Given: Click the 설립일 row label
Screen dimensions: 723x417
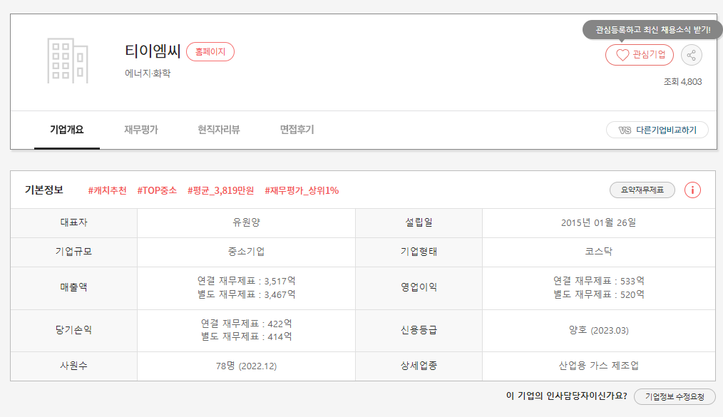Looking at the screenshot, I should pyautogui.click(x=419, y=222).
